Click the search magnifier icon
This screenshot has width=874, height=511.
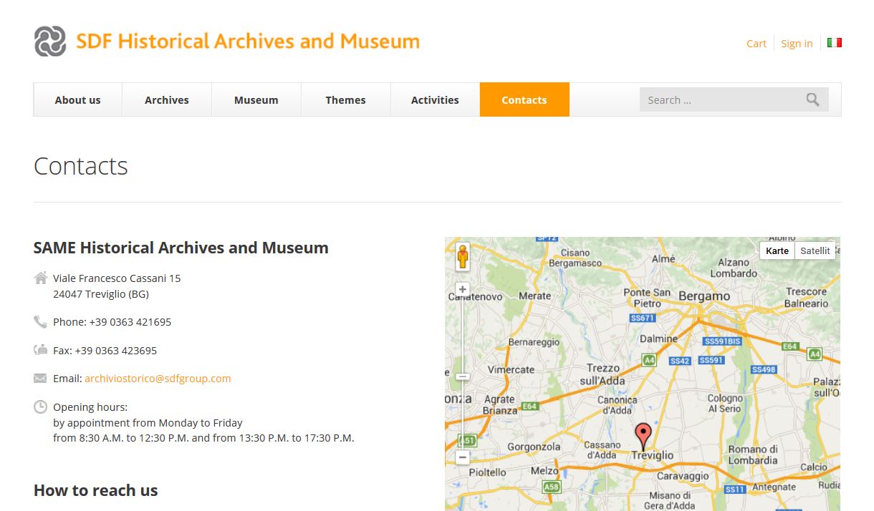click(x=812, y=100)
